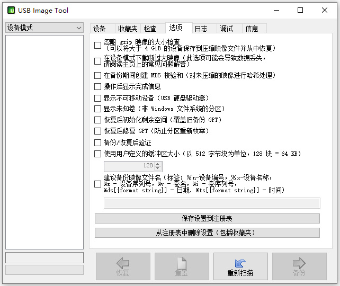Check 使用用户定义的缓冲区大小 option

click(97, 154)
